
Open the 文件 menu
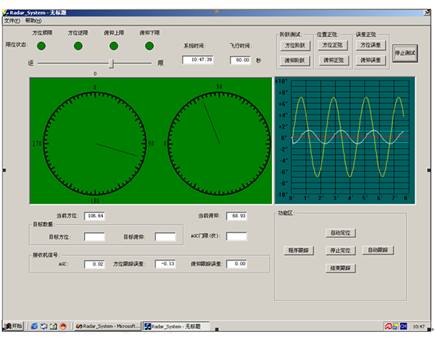(12, 21)
